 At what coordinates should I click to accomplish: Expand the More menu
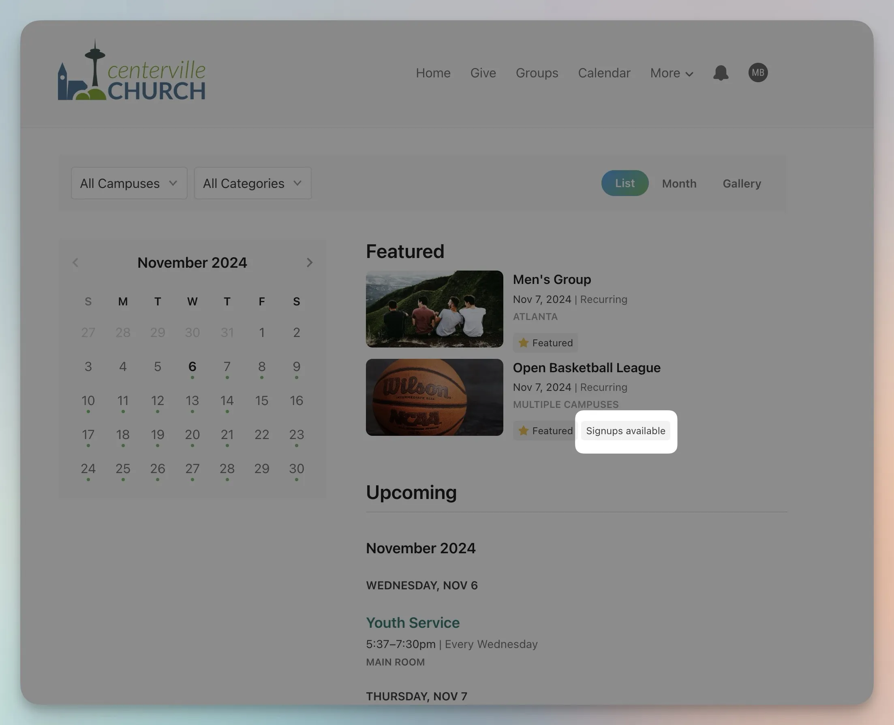tap(672, 73)
